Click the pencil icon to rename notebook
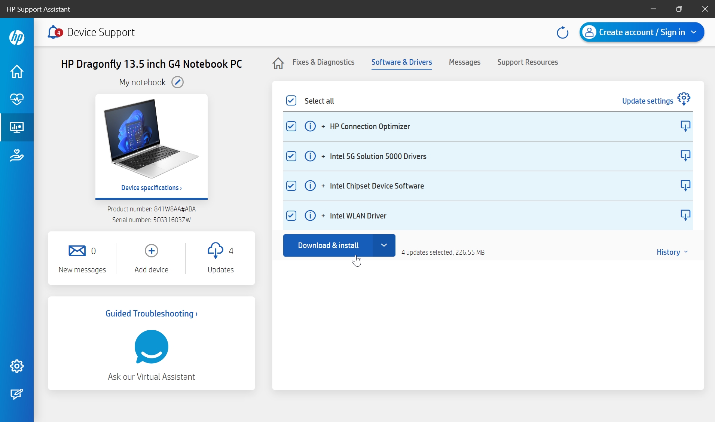715x422 pixels. click(177, 82)
